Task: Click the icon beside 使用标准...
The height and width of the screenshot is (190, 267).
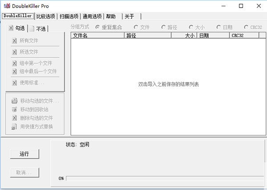Action: coord(15,83)
